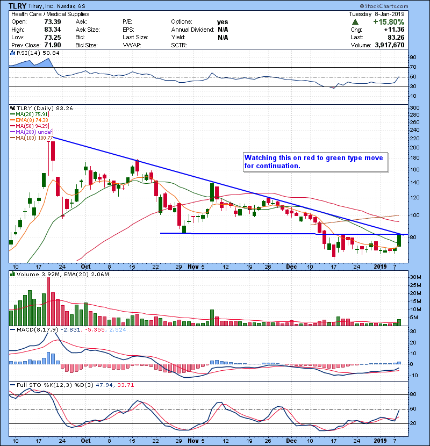Select the +15.80% percent change
The image size is (430, 446).
coord(389,22)
